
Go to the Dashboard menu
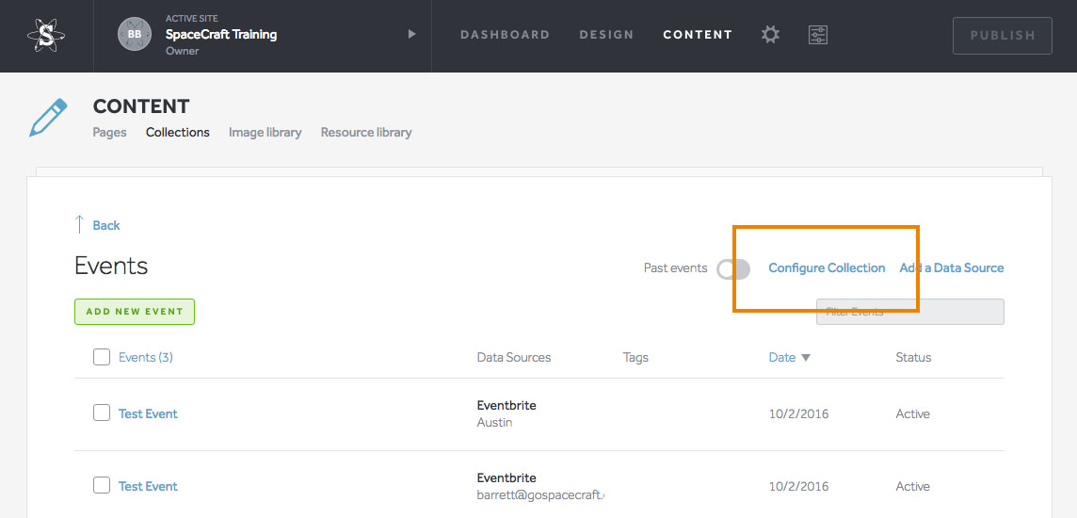[505, 35]
